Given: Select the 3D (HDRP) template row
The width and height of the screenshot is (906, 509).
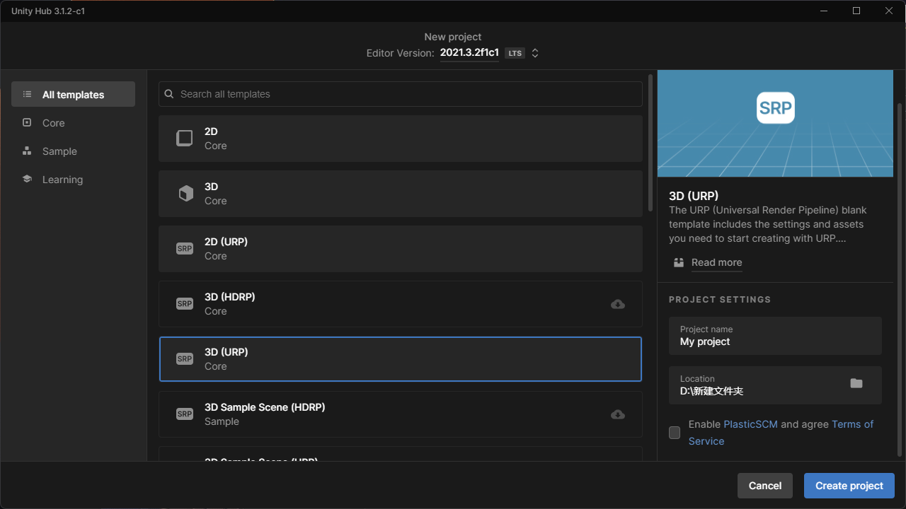Looking at the screenshot, I should click(x=401, y=304).
